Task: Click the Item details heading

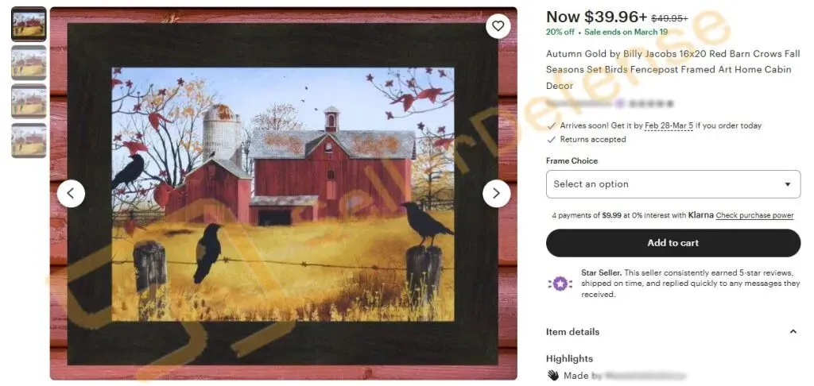Action: (x=572, y=331)
